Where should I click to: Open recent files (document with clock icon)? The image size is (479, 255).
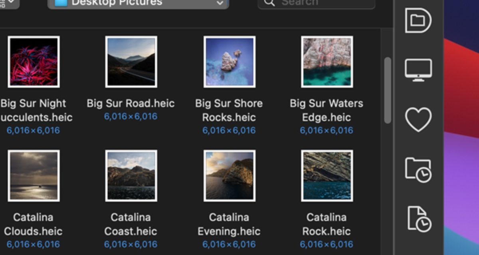pyautogui.click(x=419, y=219)
